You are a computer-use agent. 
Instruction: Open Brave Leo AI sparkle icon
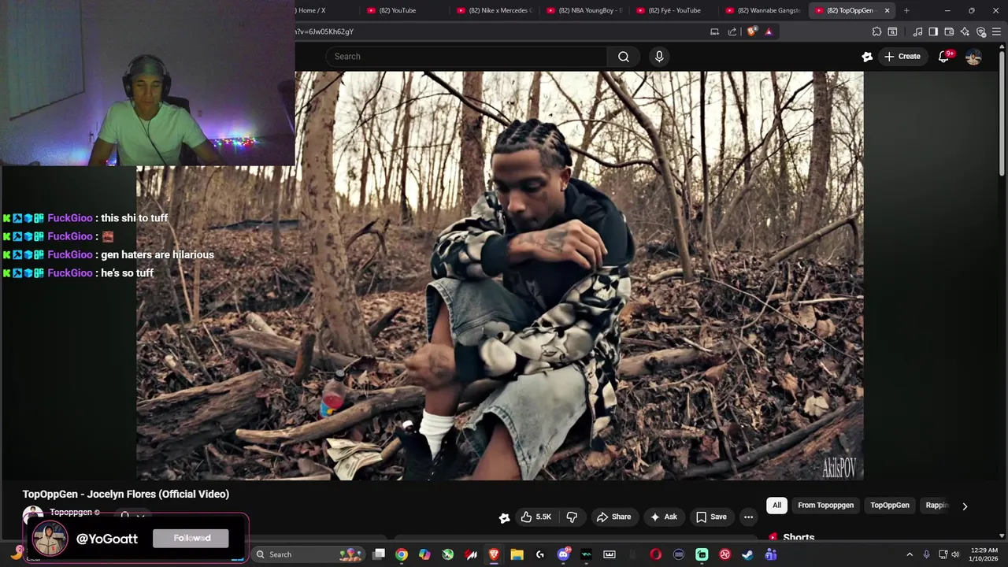pyautogui.click(x=965, y=31)
